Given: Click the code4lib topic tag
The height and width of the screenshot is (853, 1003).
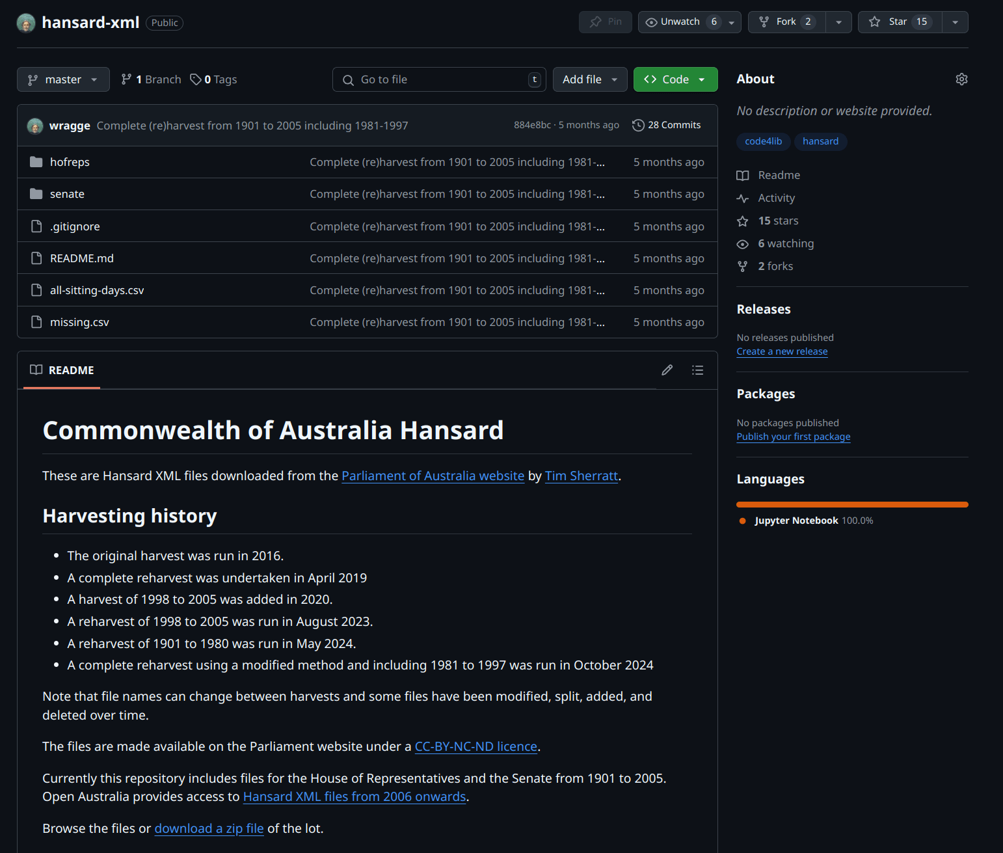Looking at the screenshot, I should 764,141.
